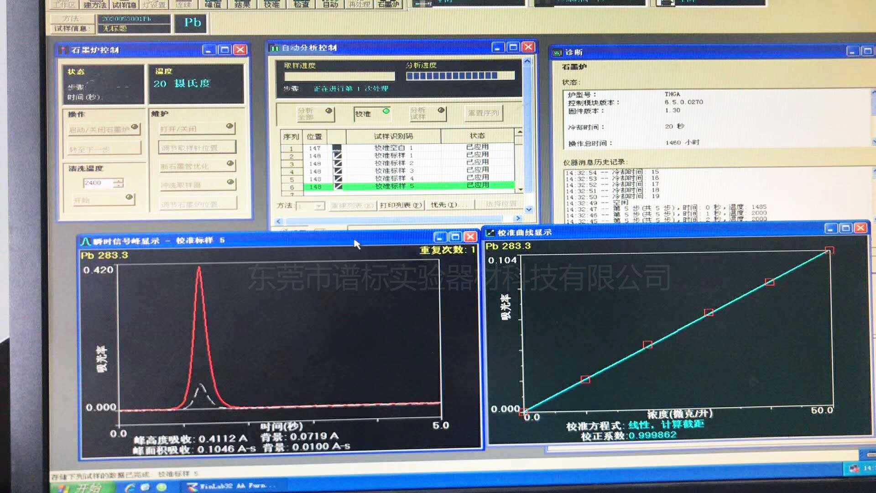The height and width of the screenshot is (493, 876).
Task: Toggle the 分析全部 (Analyze All) button
Action: [314, 114]
